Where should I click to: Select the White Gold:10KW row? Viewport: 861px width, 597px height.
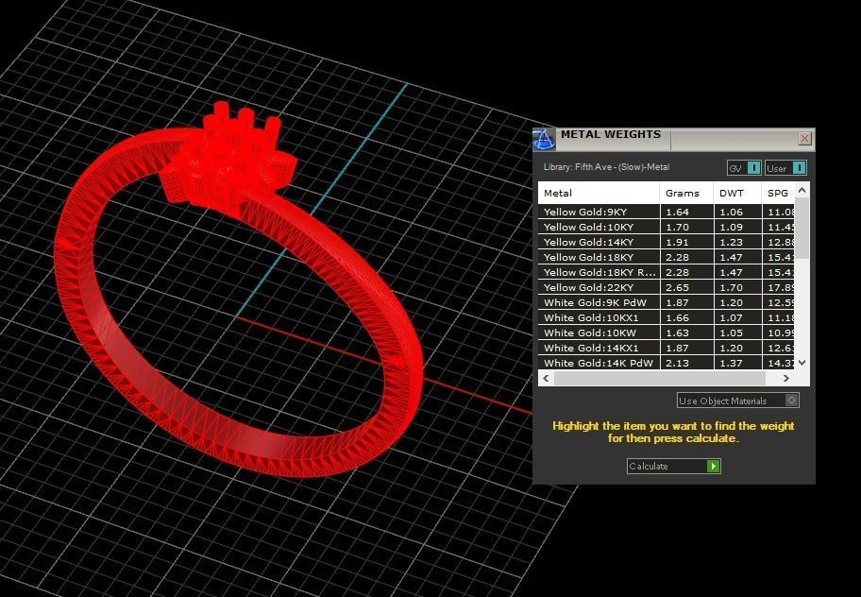pyautogui.click(x=667, y=333)
